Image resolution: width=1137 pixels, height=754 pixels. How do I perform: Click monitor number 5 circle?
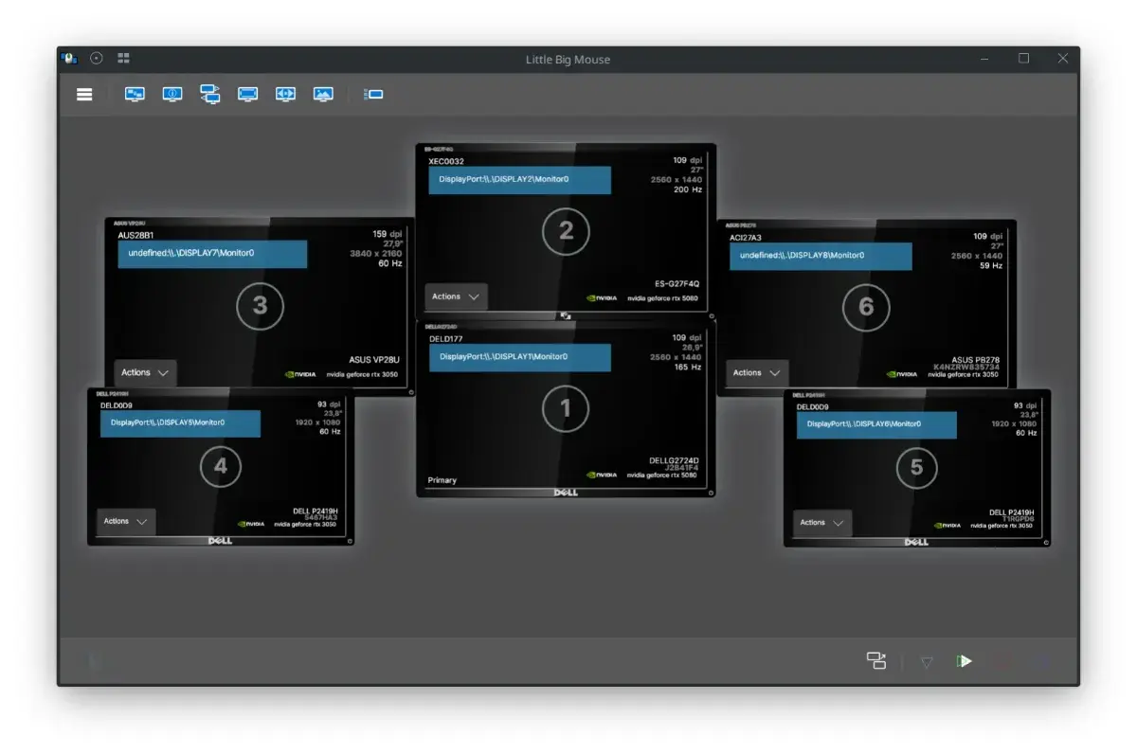pos(916,467)
